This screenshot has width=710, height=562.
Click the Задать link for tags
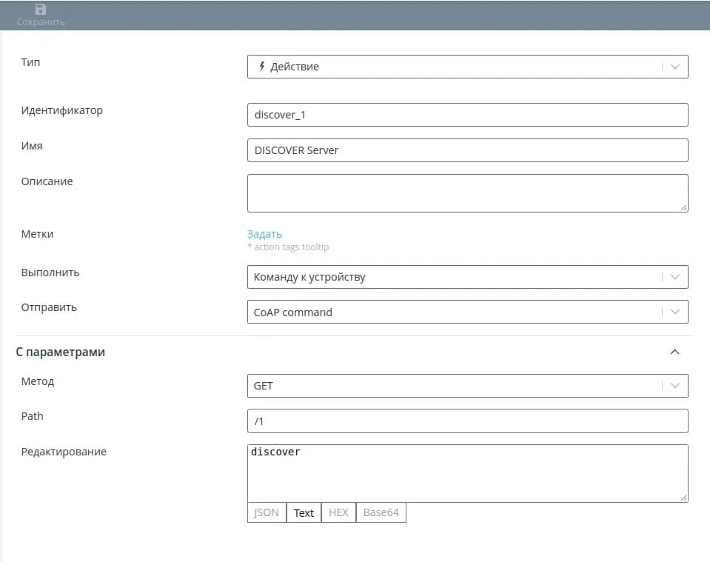(x=264, y=234)
